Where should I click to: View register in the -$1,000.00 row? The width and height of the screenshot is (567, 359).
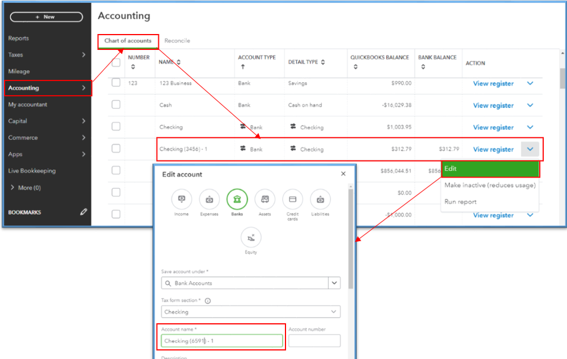click(x=493, y=216)
